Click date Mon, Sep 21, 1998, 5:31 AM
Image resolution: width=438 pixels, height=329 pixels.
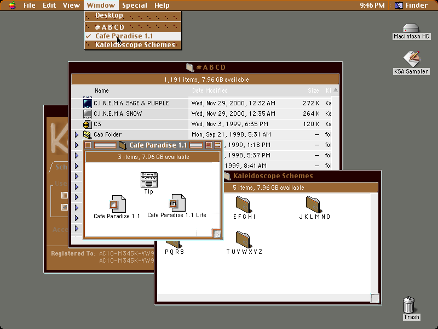231,134
